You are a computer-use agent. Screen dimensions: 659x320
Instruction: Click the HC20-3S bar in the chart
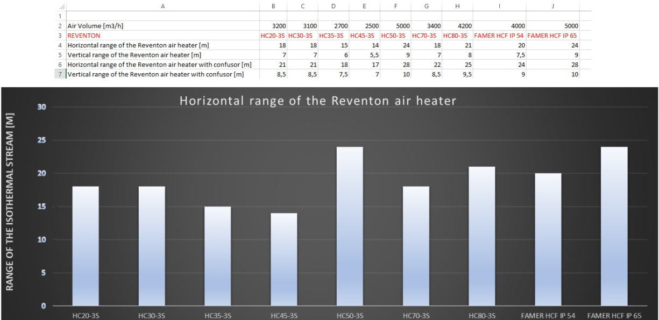click(x=86, y=246)
